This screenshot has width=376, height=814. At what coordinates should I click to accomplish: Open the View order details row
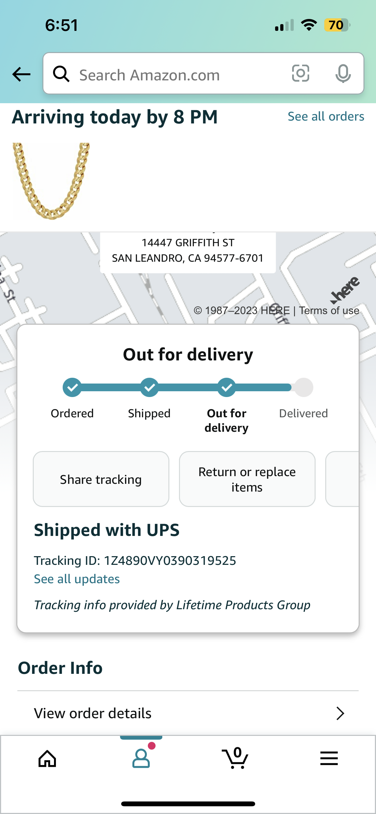pos(188,713)
